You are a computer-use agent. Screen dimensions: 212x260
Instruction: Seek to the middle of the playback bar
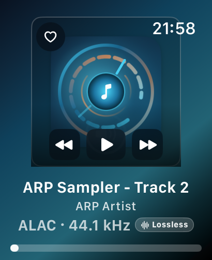click(106, 248)
